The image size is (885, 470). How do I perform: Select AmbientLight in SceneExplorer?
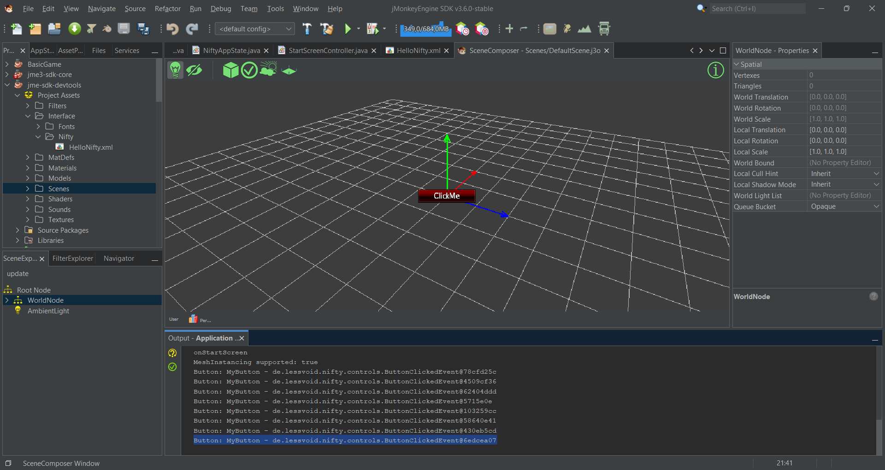point(48,311)
